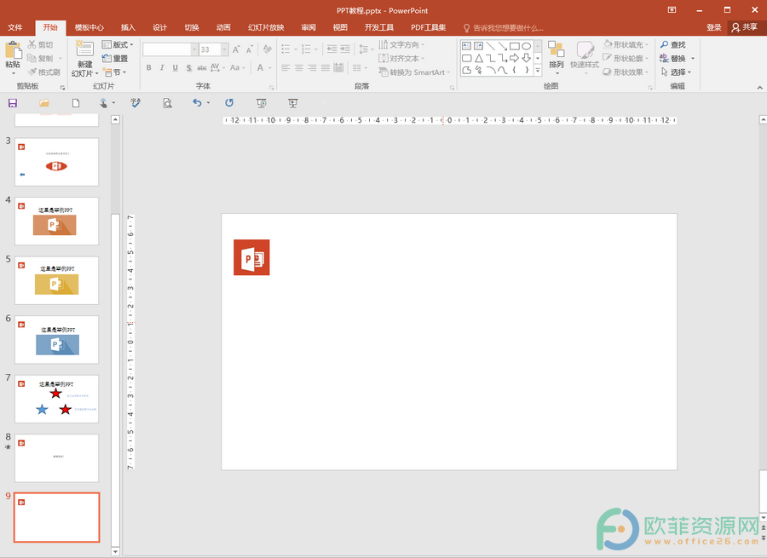Open the Template Center 模板中心 tab

(x=89, y=27)
